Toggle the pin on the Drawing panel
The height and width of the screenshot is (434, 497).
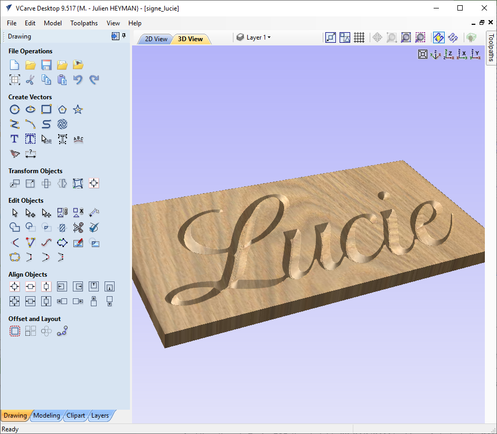[x=124, y=36]
